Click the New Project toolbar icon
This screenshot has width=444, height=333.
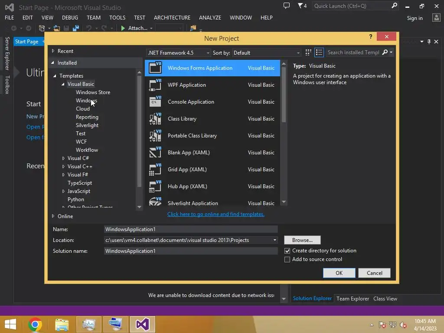point(42,28)
